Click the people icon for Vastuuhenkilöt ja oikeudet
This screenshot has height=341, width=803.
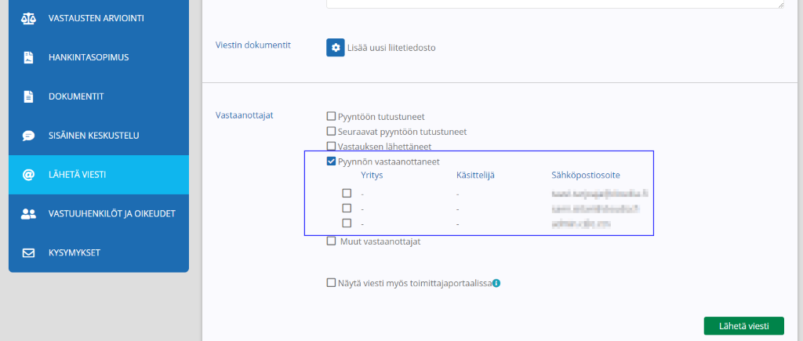click(28, 213)
